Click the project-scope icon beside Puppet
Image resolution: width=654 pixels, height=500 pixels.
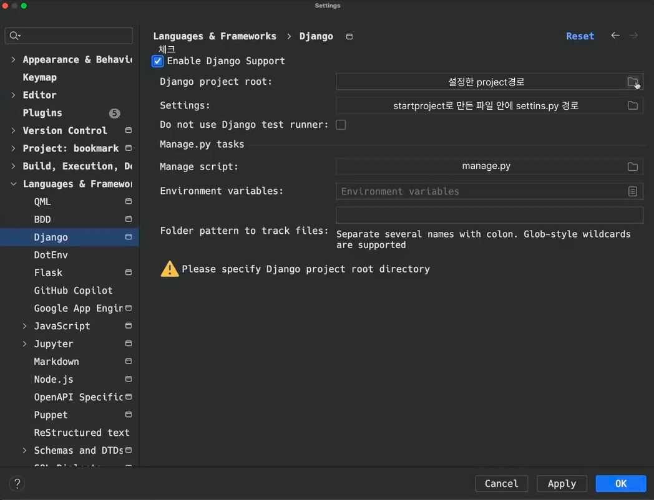tap(129, 415)
